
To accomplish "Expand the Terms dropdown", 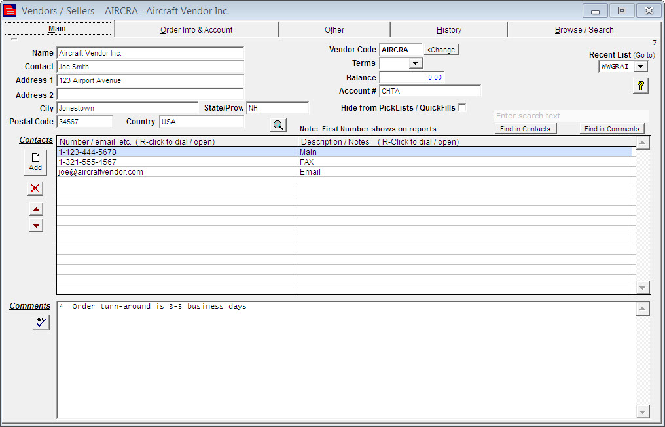I will pos(415,63).
